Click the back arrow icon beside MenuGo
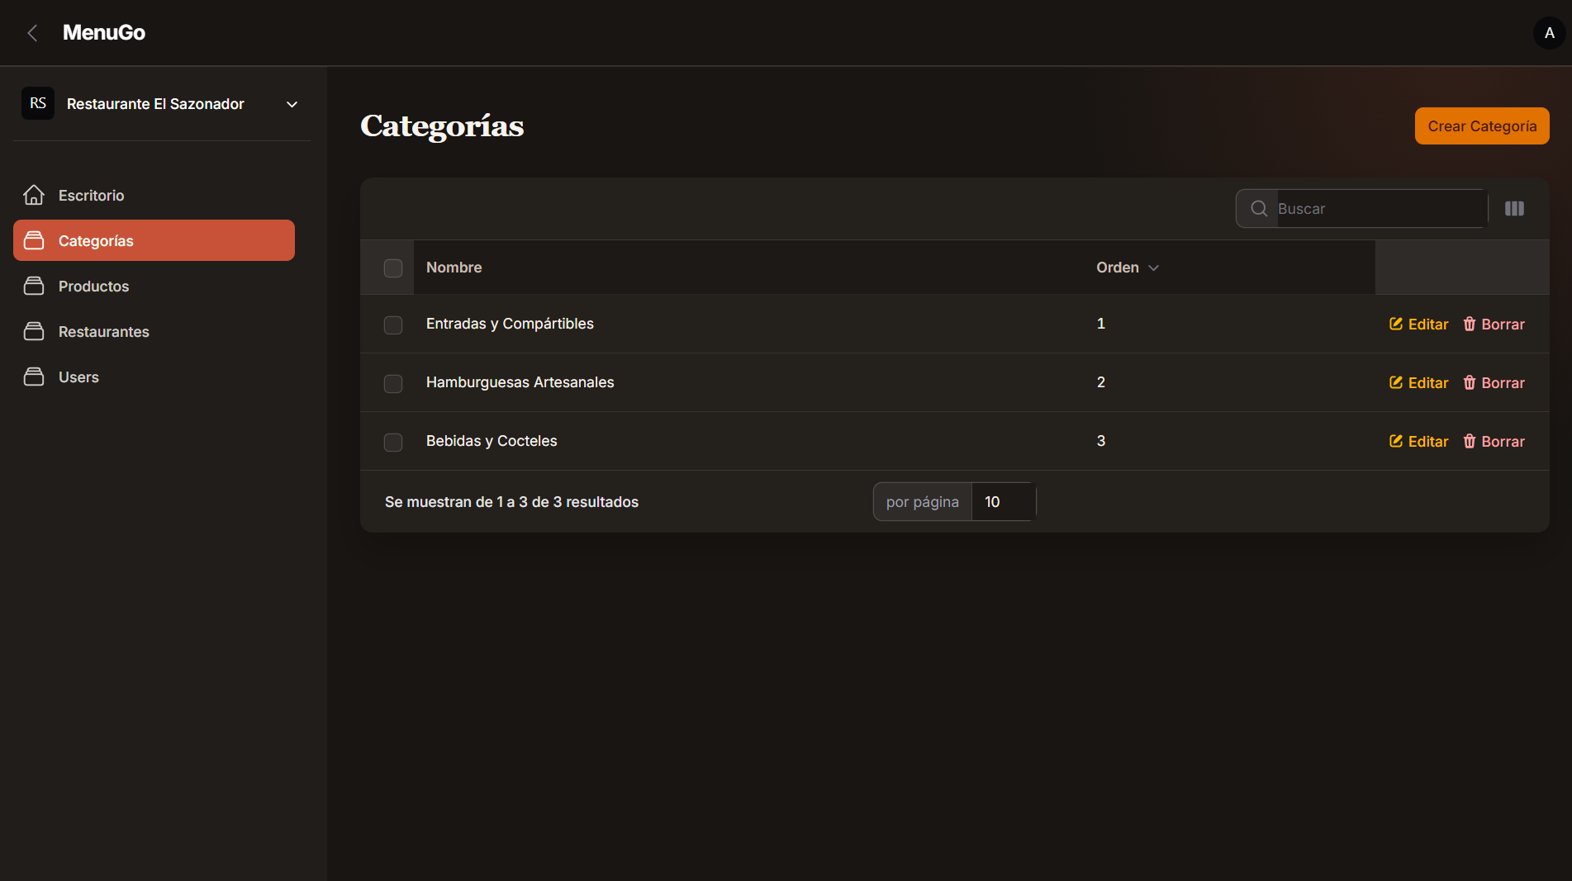 coord(32,33)
